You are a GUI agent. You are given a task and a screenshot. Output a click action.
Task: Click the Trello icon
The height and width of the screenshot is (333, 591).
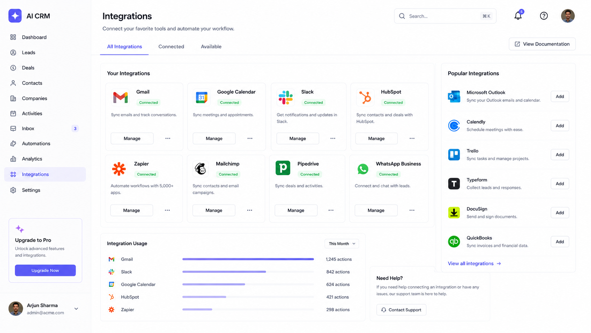coord(454,155)
